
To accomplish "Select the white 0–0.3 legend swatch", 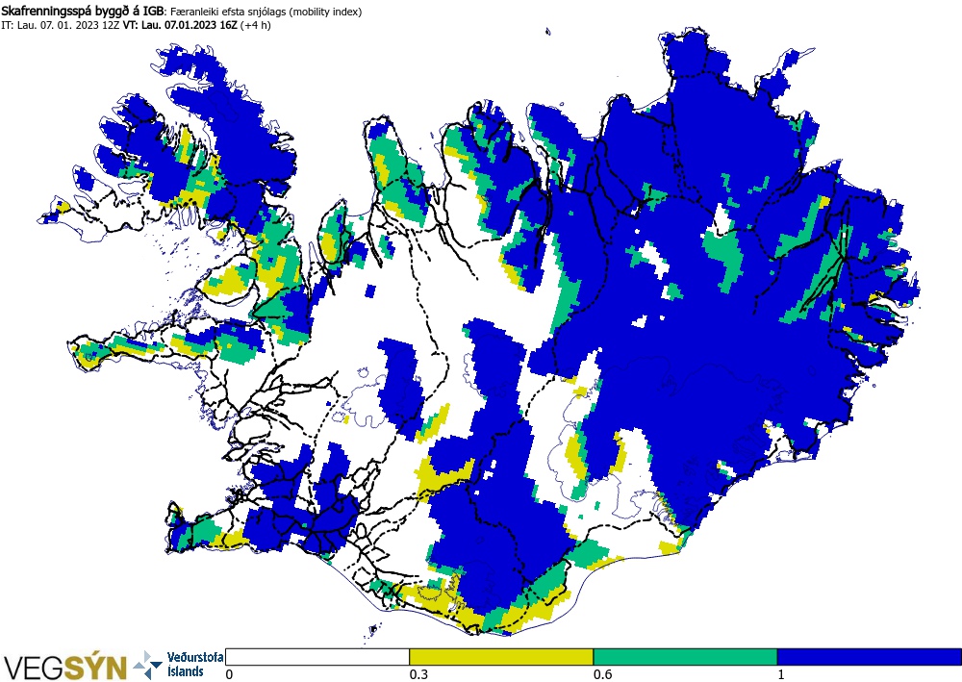I will pyautogui.click(x=317, y=657).
